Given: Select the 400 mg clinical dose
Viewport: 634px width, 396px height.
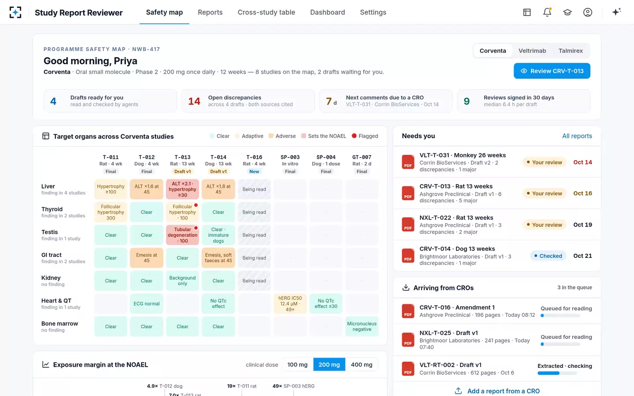Looking at the screenshot, I should click(361, 365).
